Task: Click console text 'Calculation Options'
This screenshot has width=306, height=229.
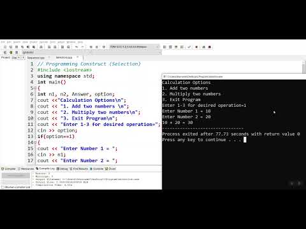Action: pos(186,83)
